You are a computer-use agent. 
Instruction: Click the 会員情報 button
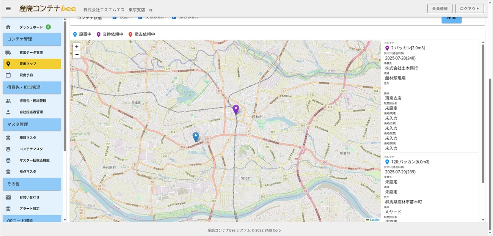coord(440,9)
